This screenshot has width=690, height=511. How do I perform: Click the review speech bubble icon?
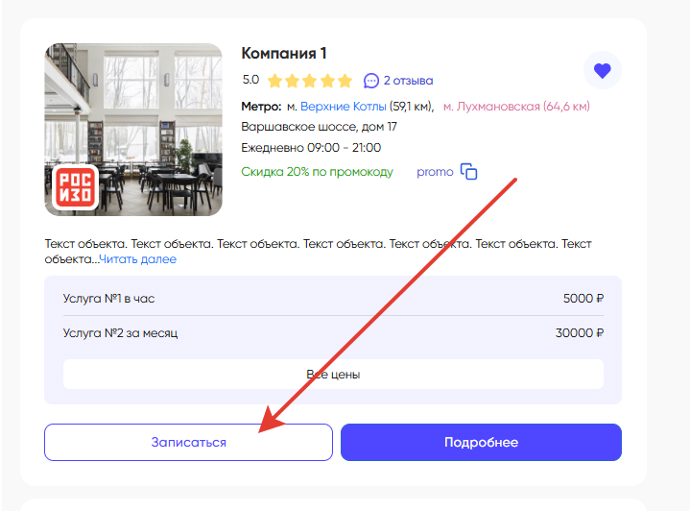(x=371, y=80)
